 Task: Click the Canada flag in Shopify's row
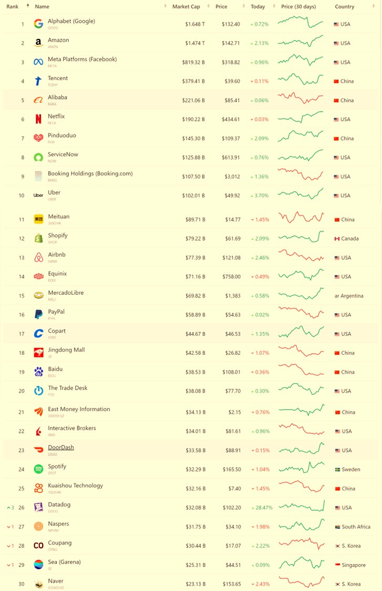(337, 239)
